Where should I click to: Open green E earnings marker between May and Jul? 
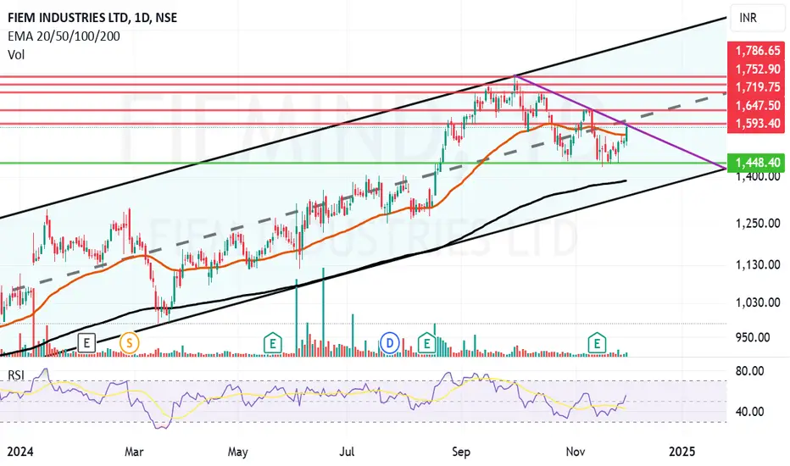tap(273, 343)
